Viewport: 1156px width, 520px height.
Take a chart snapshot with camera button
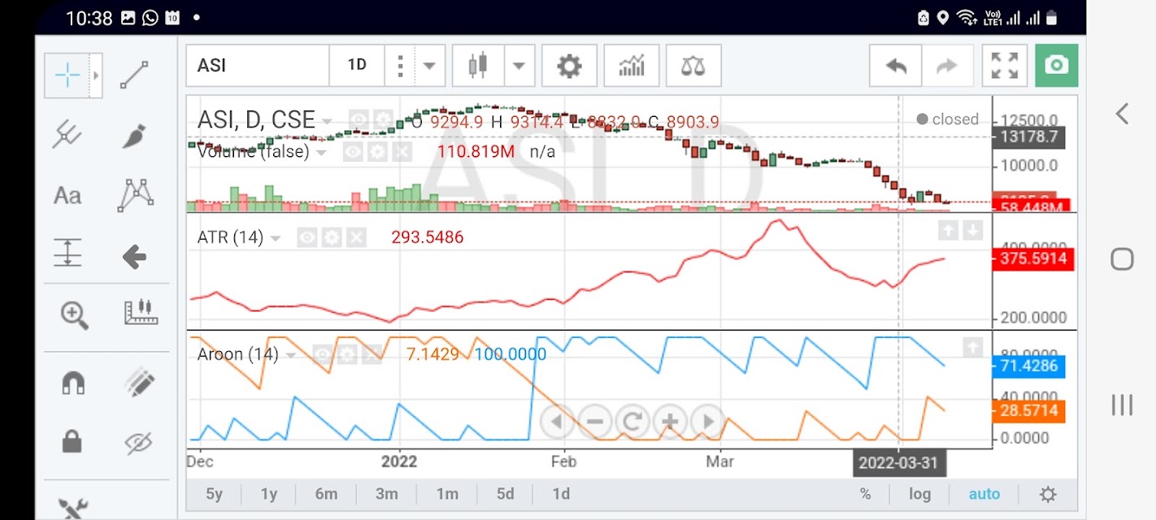1057,66
